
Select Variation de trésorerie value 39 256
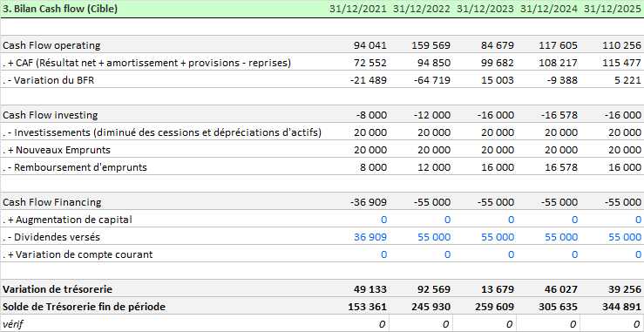pos(625,289)
